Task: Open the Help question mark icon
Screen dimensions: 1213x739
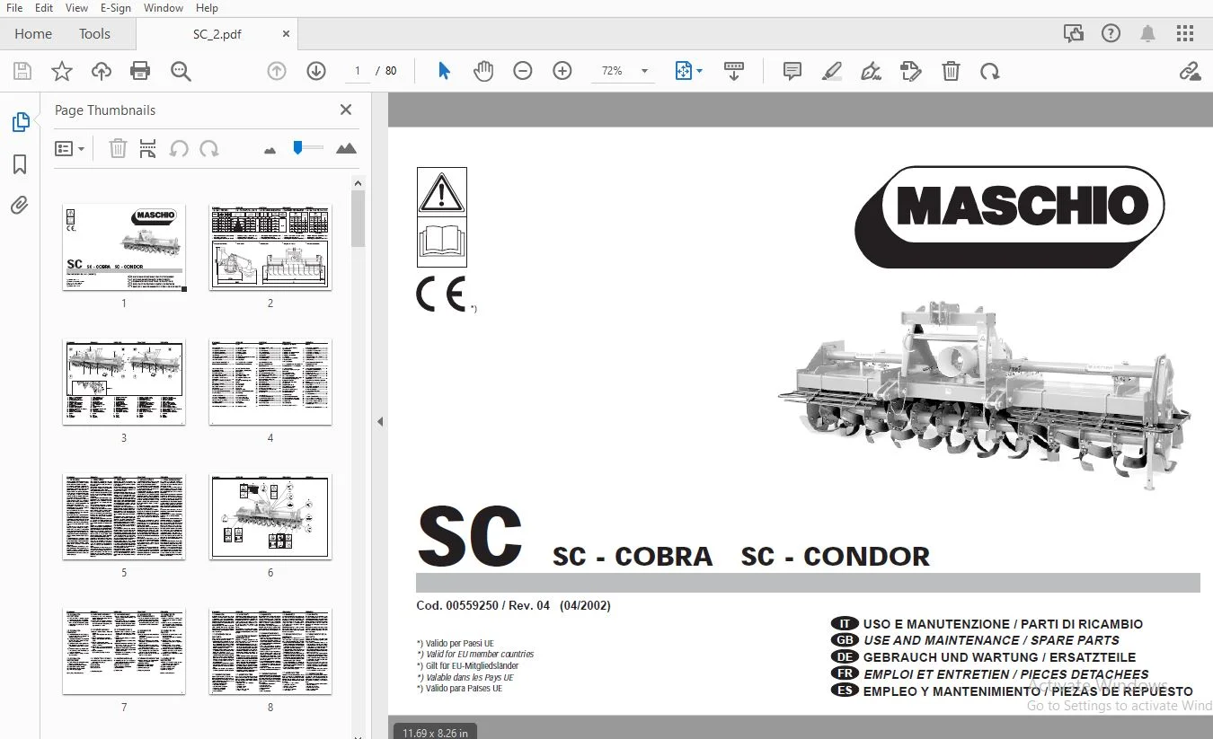Action: coord(1111,34)
